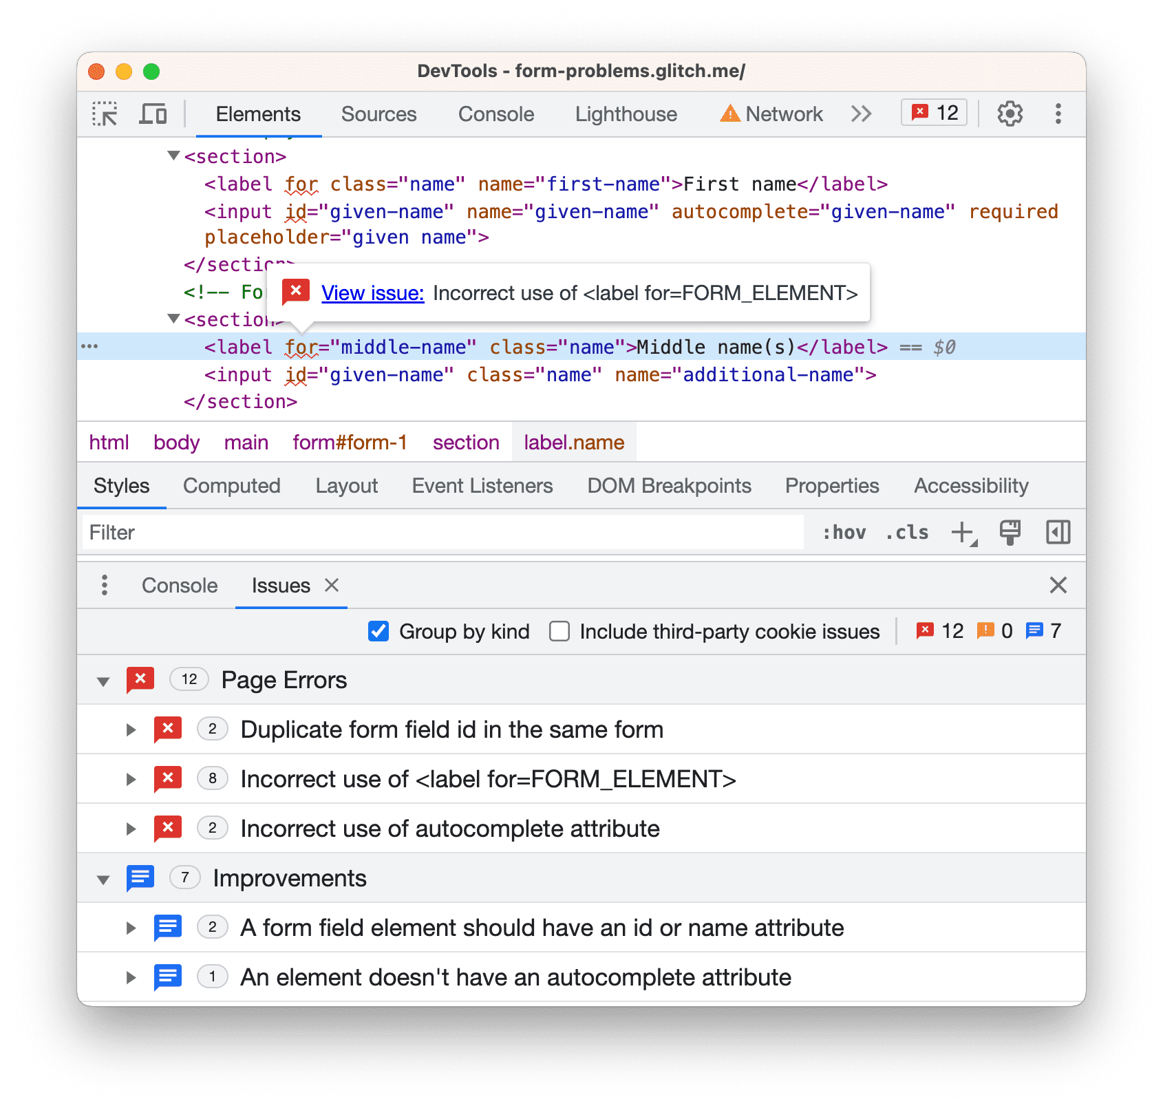Add a new style rule with plus icon

[x=961, y=532]
